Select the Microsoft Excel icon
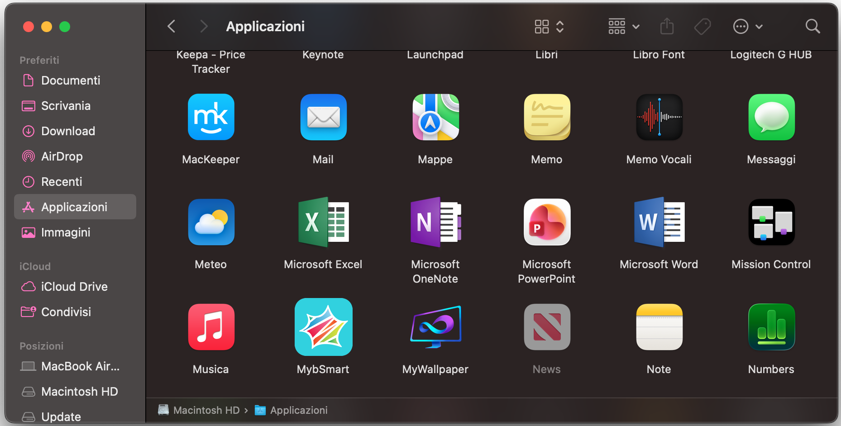841x426 pixels. 323,222
